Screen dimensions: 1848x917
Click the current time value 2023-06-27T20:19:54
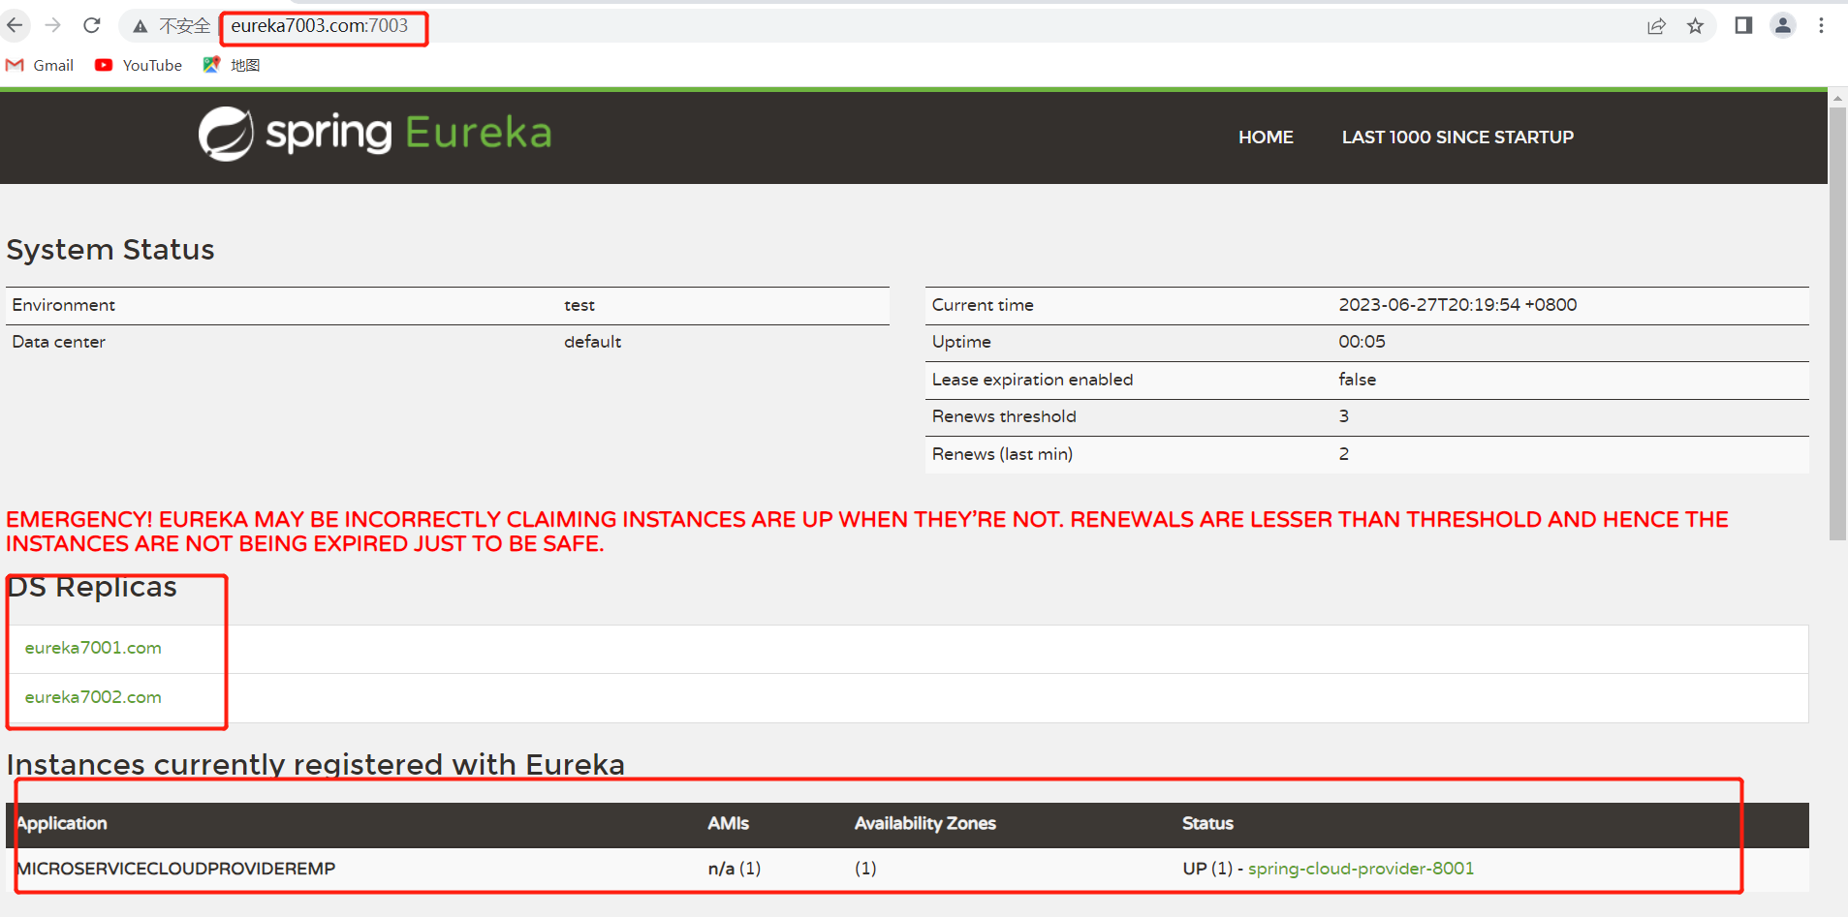[x=1457, y=305]
